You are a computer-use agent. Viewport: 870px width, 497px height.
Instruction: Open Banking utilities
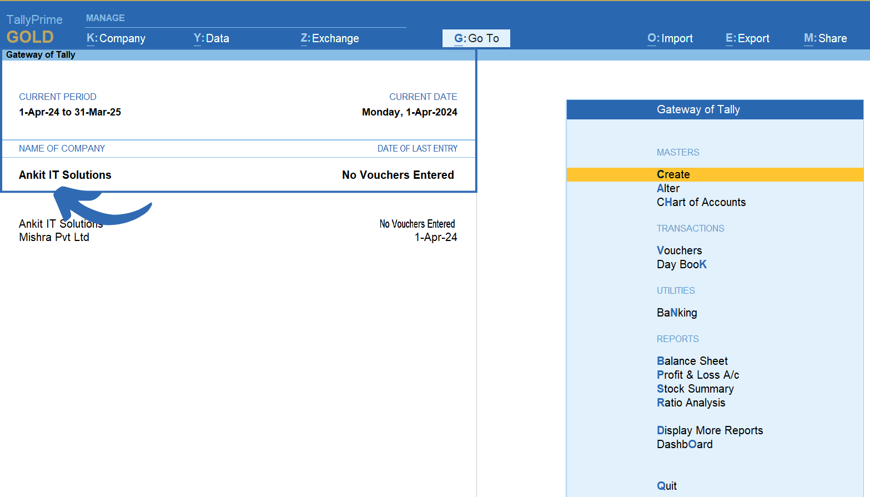(677, 313)
